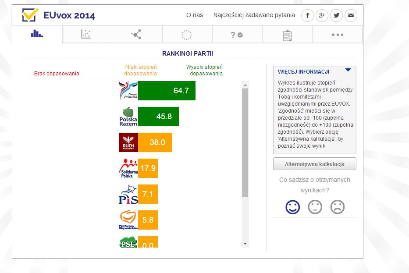This screenshot has width=409, height=273.
Task: Click the green 45.8 score bar
Action: pyautogui.click(x=158, y=117)
